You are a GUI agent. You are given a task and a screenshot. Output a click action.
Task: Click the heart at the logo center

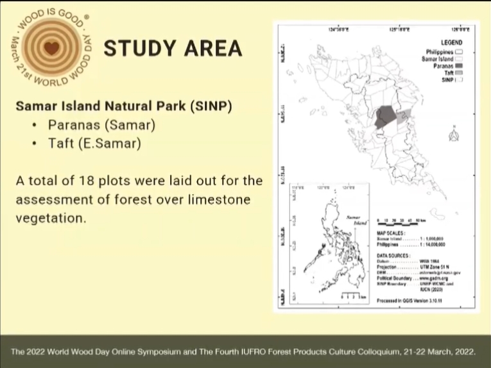52,47
